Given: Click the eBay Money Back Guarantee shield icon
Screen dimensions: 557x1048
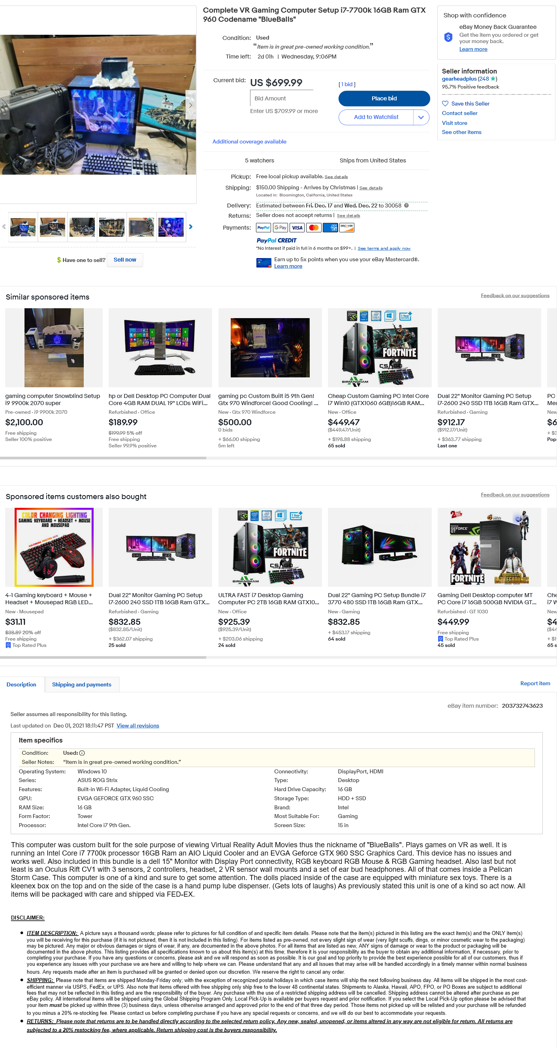Looking at the screenshot, I should click(448, 38).
